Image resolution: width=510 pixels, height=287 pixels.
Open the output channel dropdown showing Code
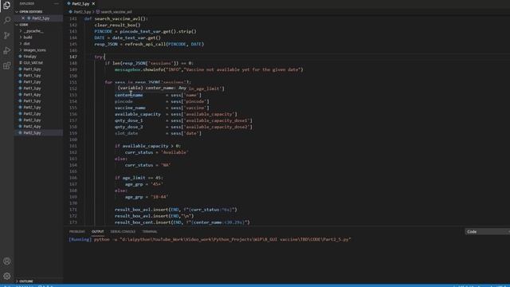[487, 232]
